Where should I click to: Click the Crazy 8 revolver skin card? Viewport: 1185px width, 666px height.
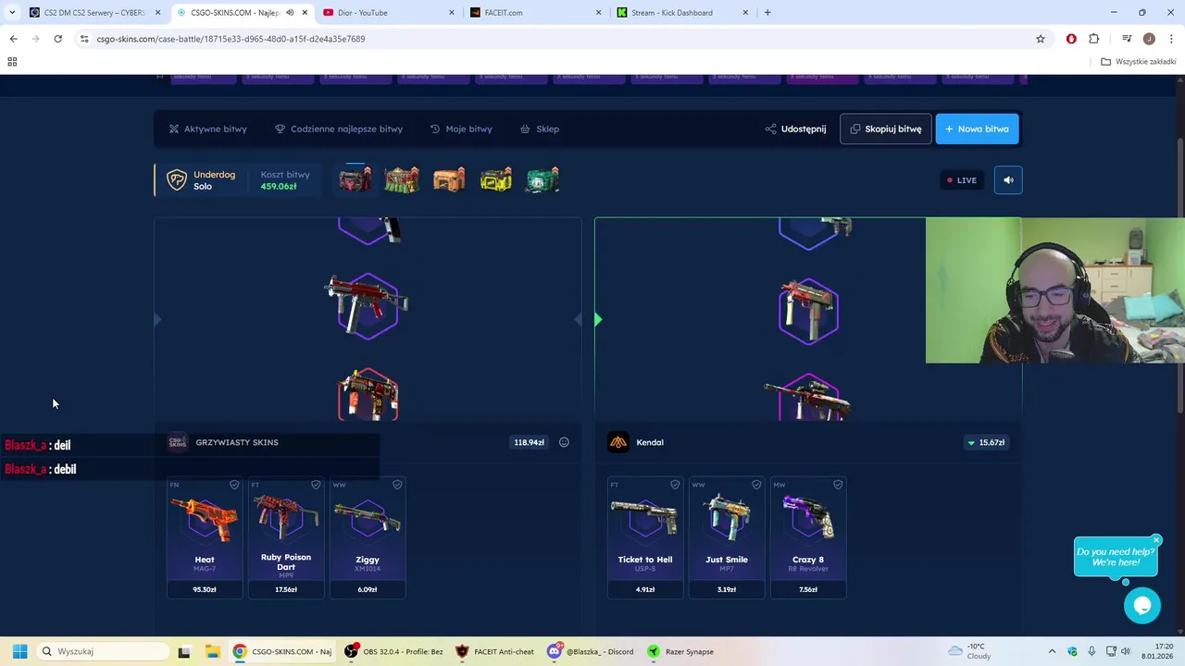808,537
